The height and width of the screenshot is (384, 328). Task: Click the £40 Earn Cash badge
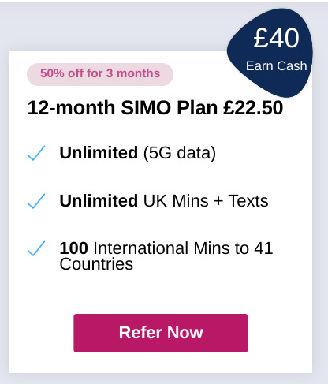[272, 53]
